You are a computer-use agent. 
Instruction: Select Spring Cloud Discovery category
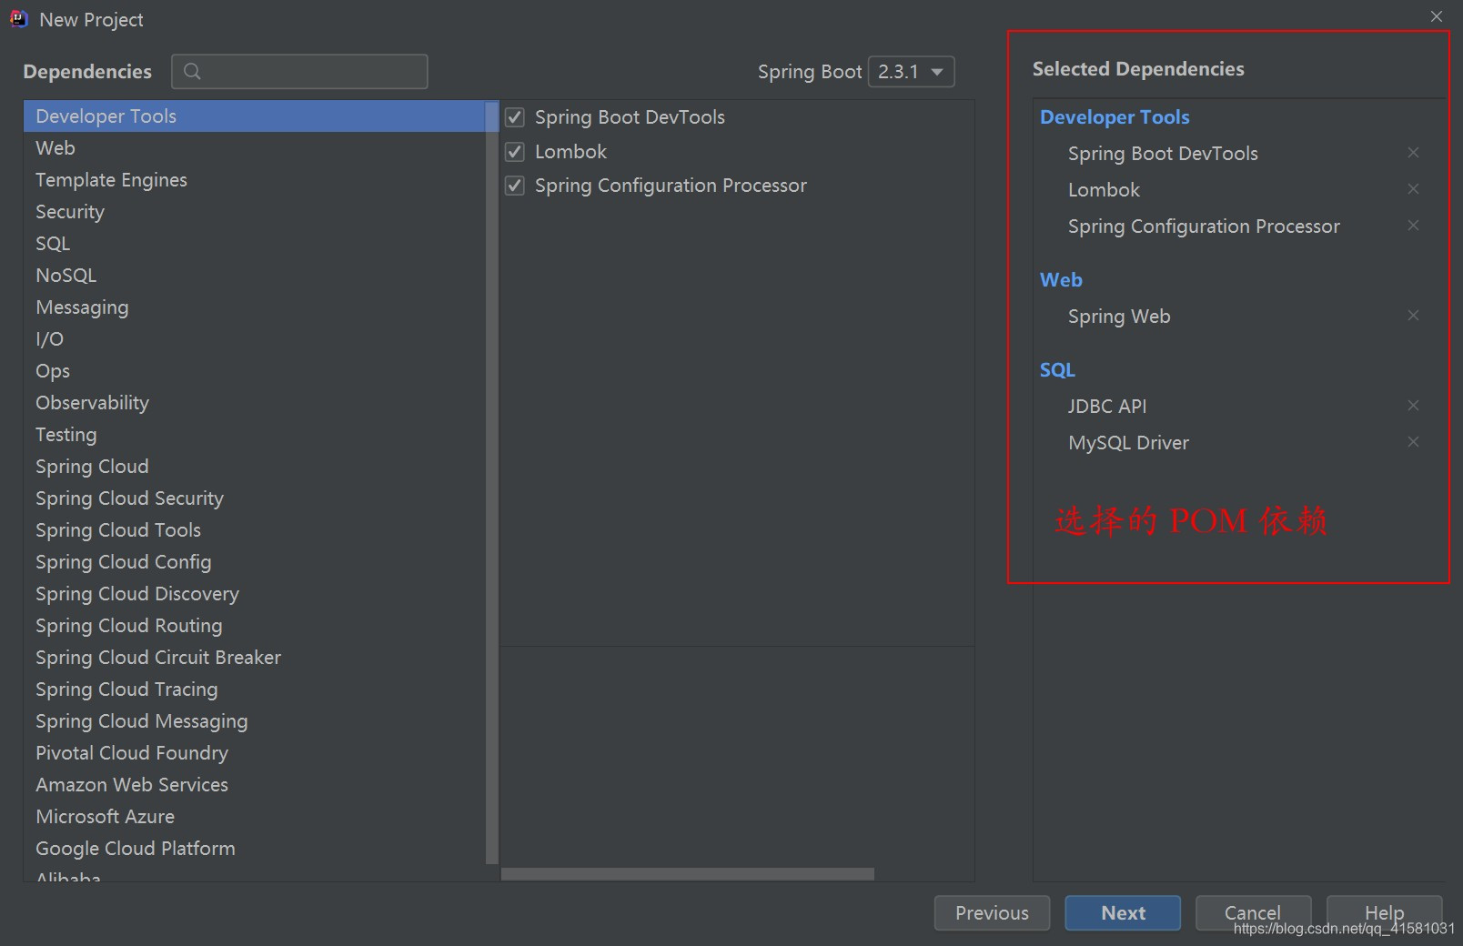255,594
